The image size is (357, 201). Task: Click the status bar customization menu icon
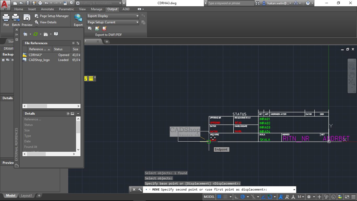click(x=353, y=197)
